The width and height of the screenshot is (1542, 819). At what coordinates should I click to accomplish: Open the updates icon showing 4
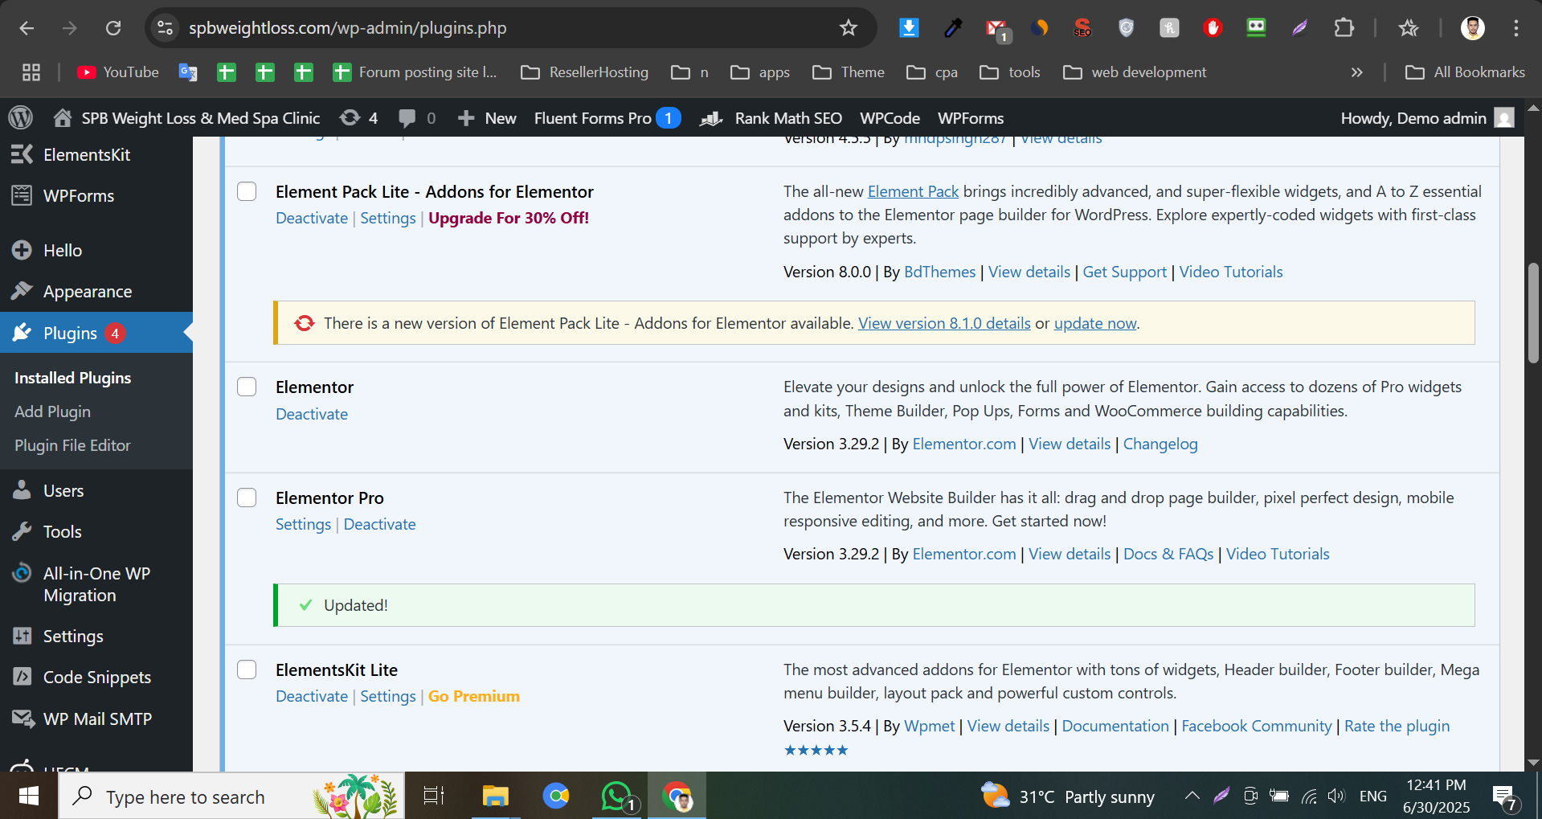pos(350,118)
